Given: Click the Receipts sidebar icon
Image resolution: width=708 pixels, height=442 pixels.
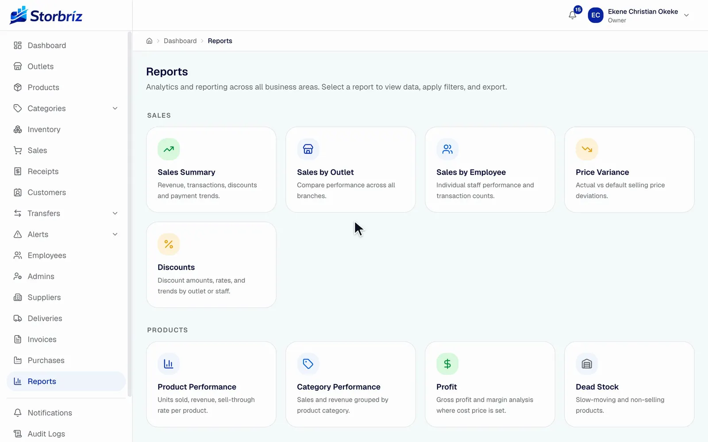Looking at the screenshot, I should (x=18, y=171).
